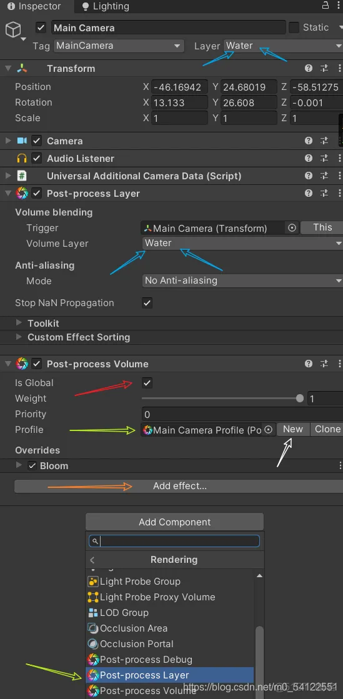Click the Camera component icon
Image resolution: width=343 pixels, height=699 pixels.
click(22, 141)
